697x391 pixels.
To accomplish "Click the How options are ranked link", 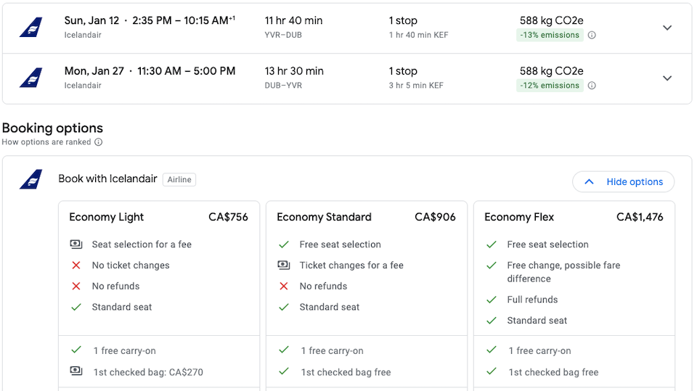I will point(46,142).
